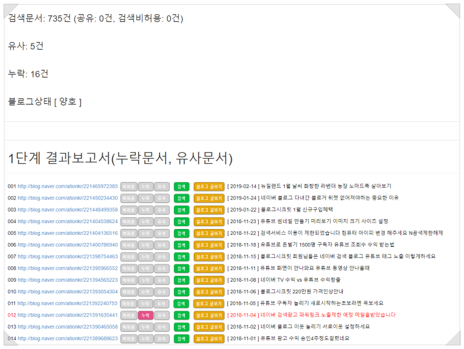
Task: Click the '누락: 16건' summary text
Action: [x=28, y=74]
